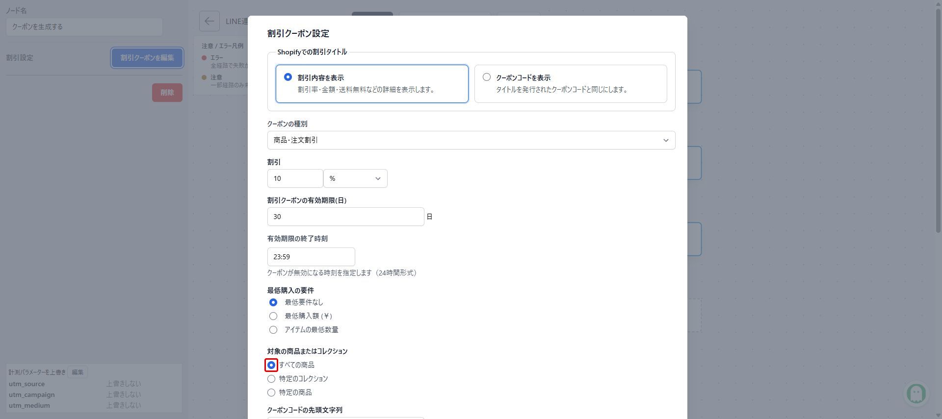Click the back arrow icon behind dialog
This screenshot has height=419, width=942.
click(209, 21)
